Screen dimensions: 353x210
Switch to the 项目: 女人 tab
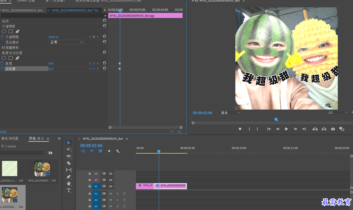click(37, 139)
